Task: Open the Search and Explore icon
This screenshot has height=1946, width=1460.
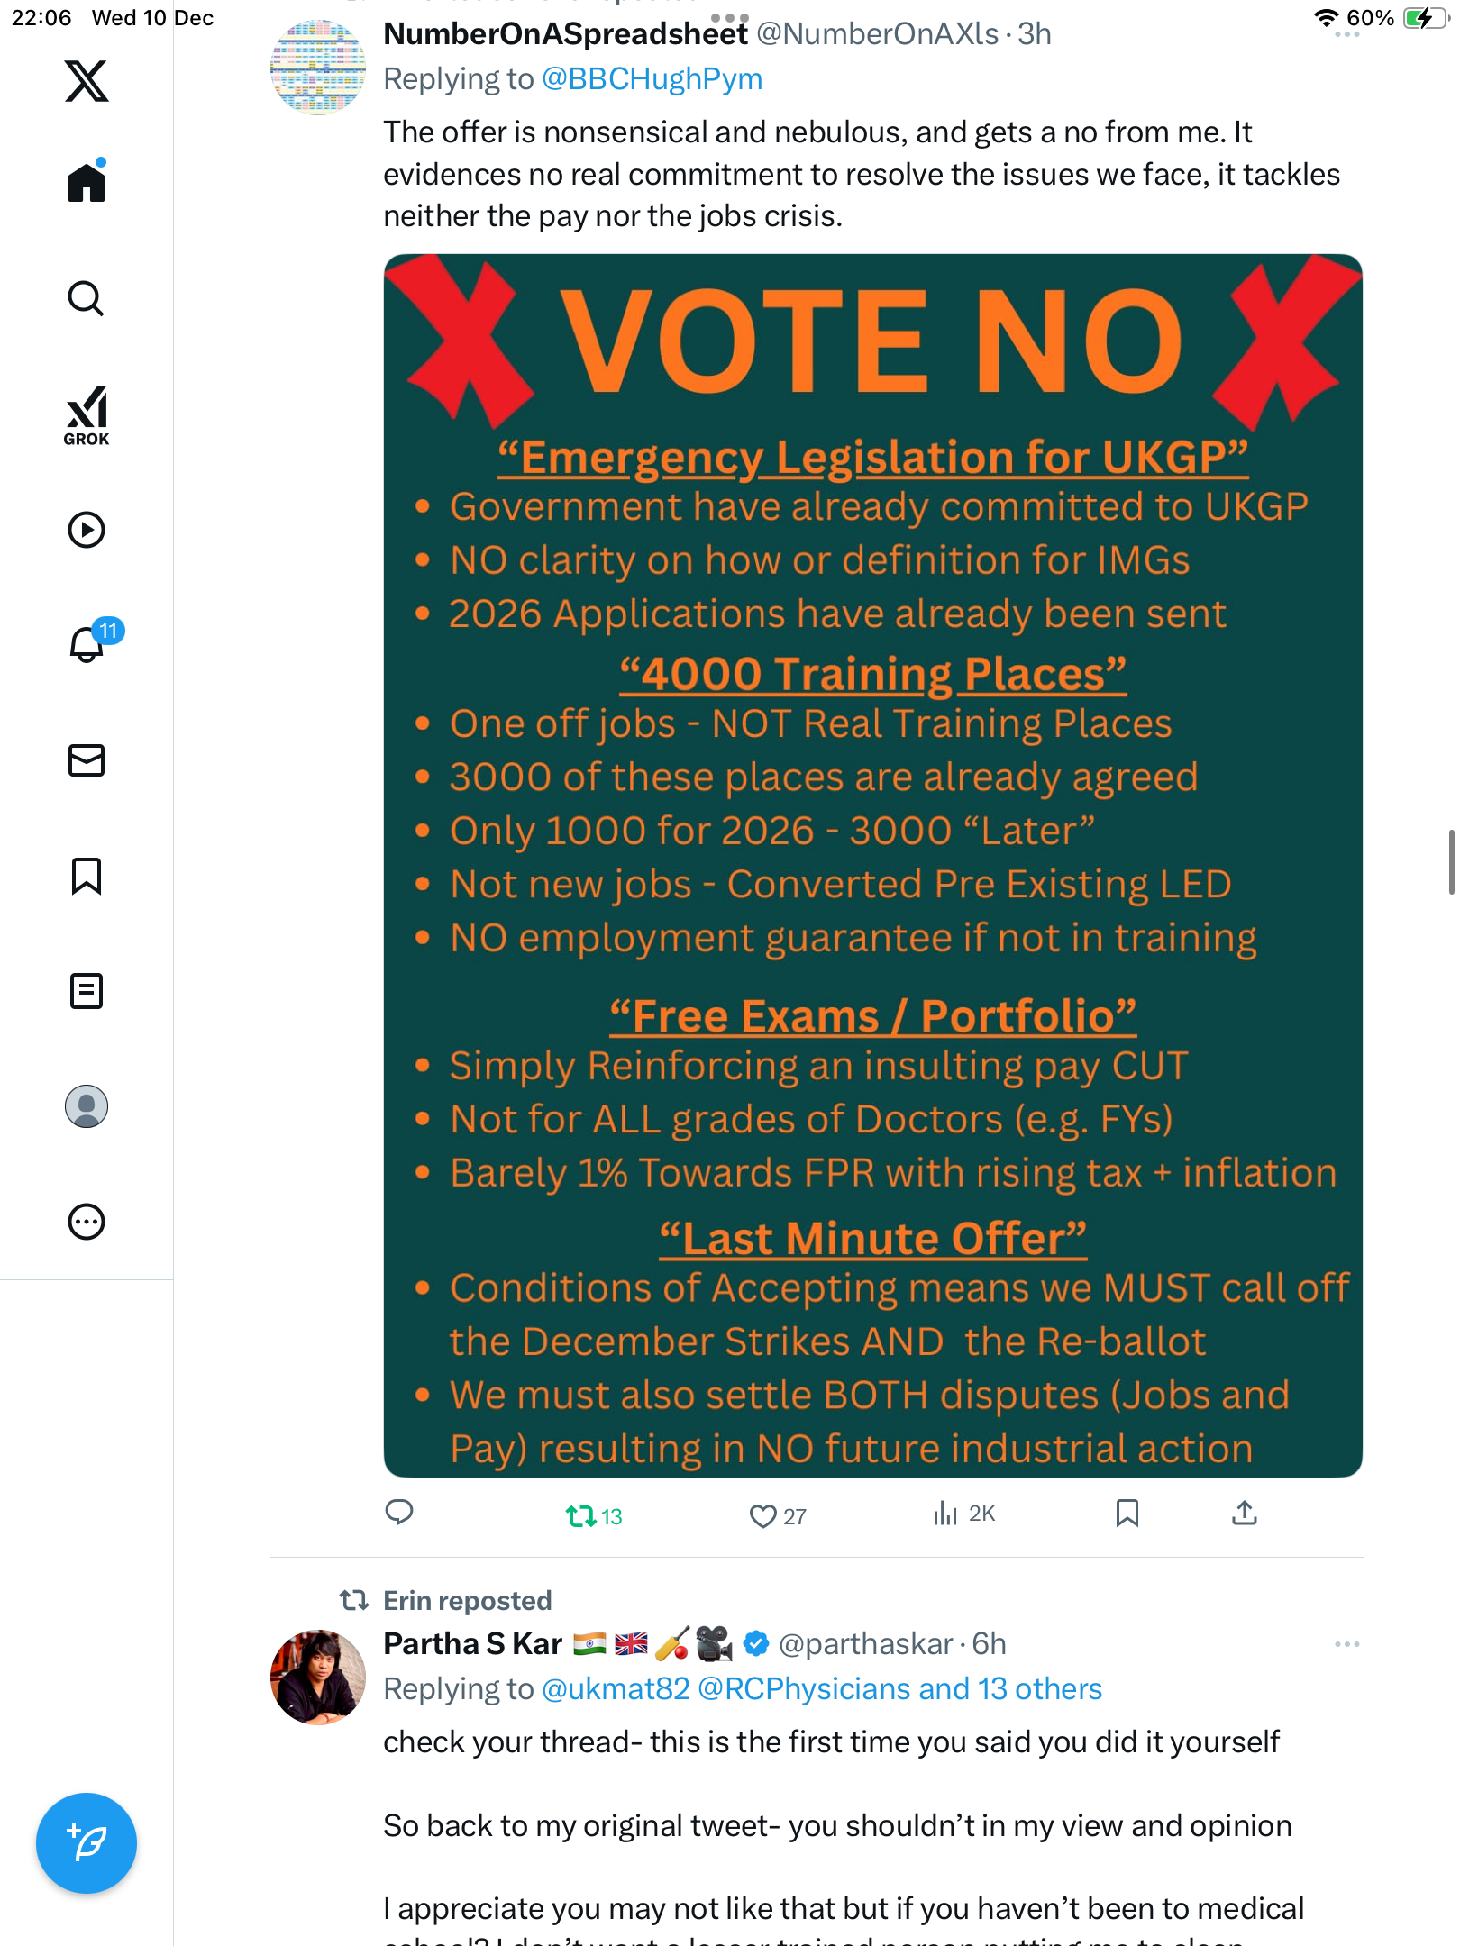Action: (x=87, y=298)
